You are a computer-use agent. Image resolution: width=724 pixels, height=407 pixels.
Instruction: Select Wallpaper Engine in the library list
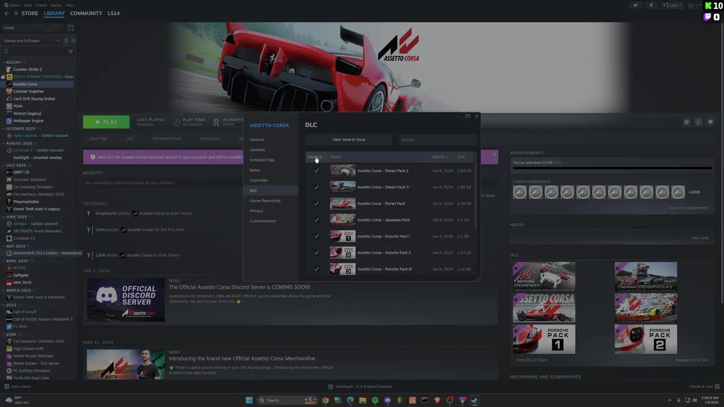coord(28,121)
